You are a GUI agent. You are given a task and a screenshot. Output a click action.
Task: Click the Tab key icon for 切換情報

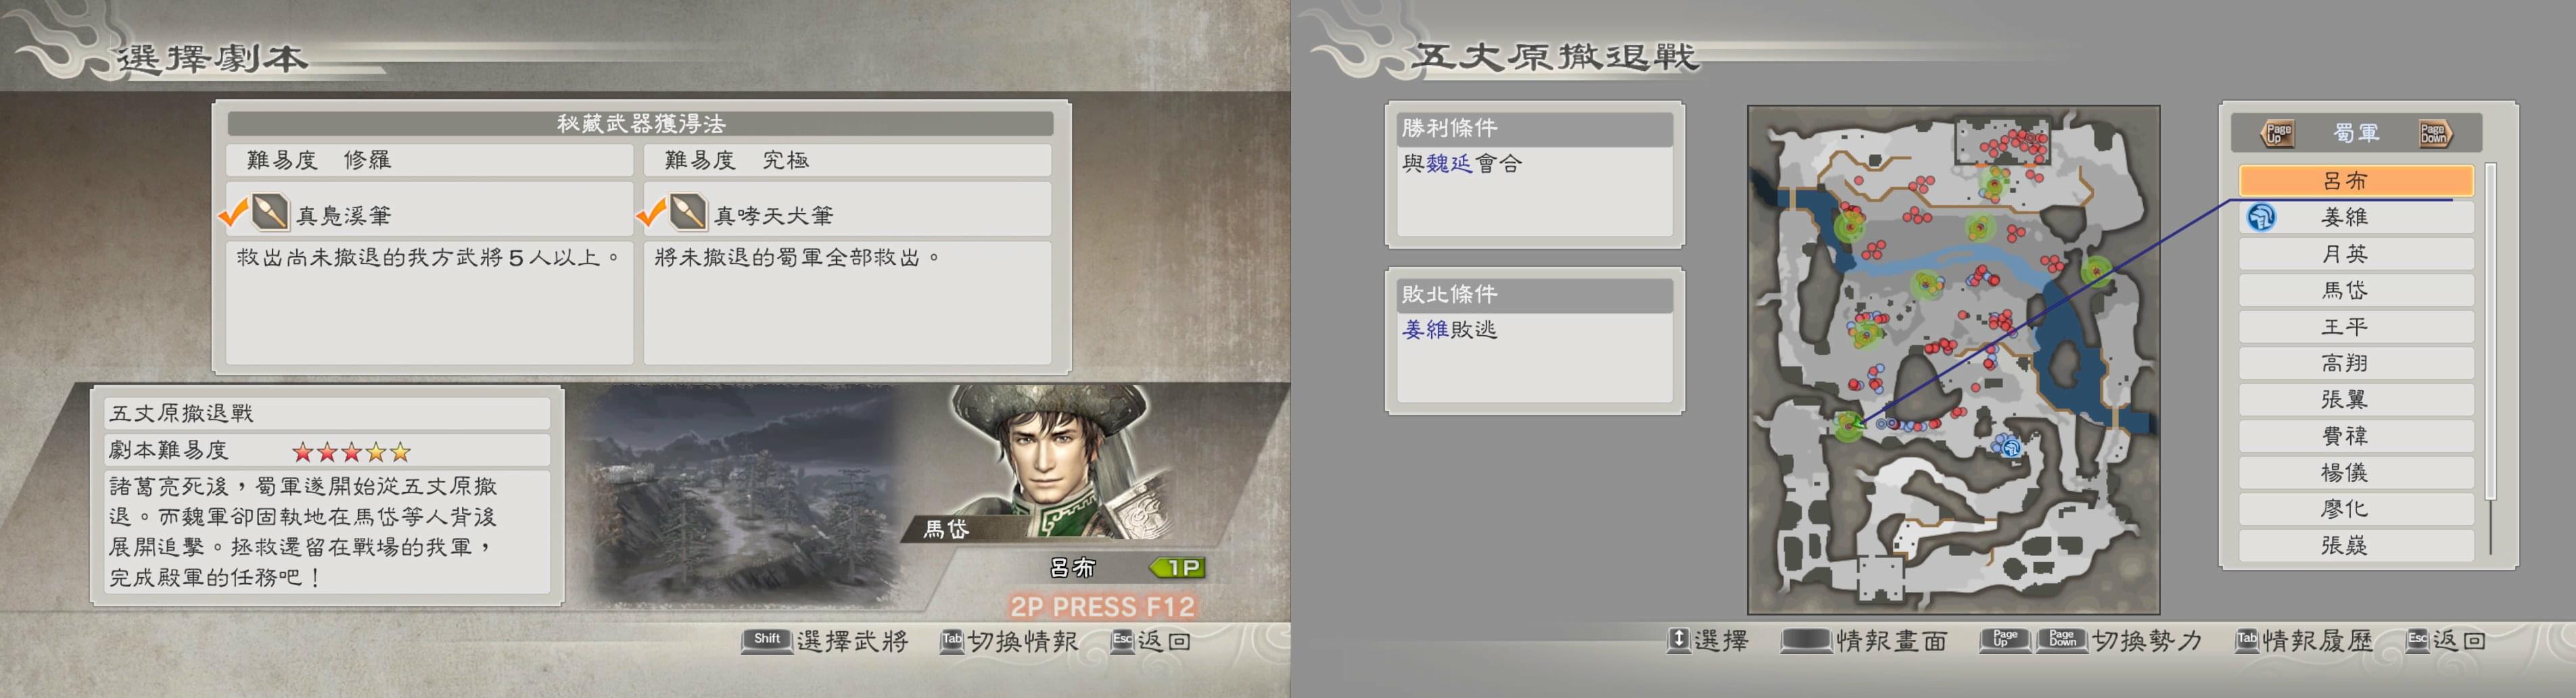[951, 640]
